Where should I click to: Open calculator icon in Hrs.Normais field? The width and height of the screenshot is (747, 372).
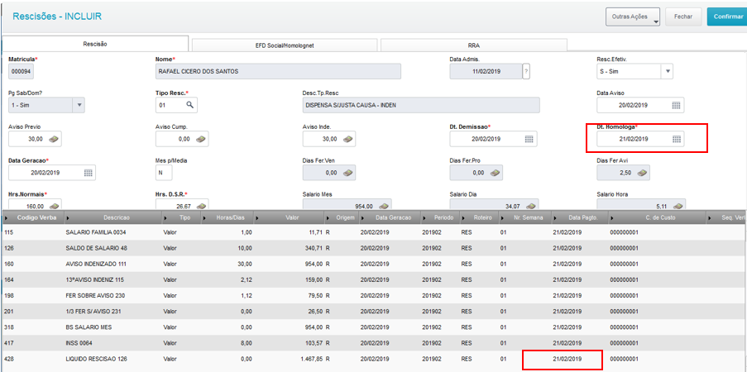point(55,206)
